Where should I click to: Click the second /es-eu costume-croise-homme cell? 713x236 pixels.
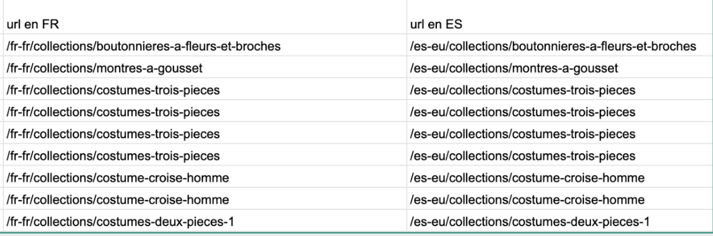(558, 200)
